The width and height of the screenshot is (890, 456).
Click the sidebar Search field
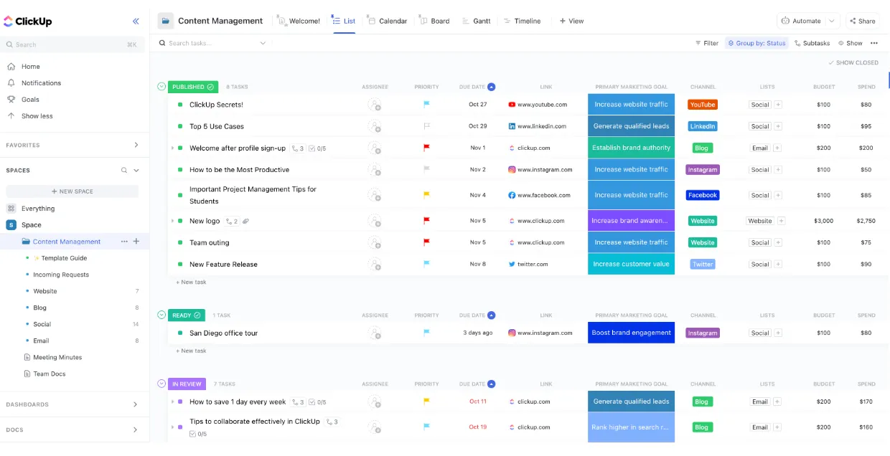point(72,44)
